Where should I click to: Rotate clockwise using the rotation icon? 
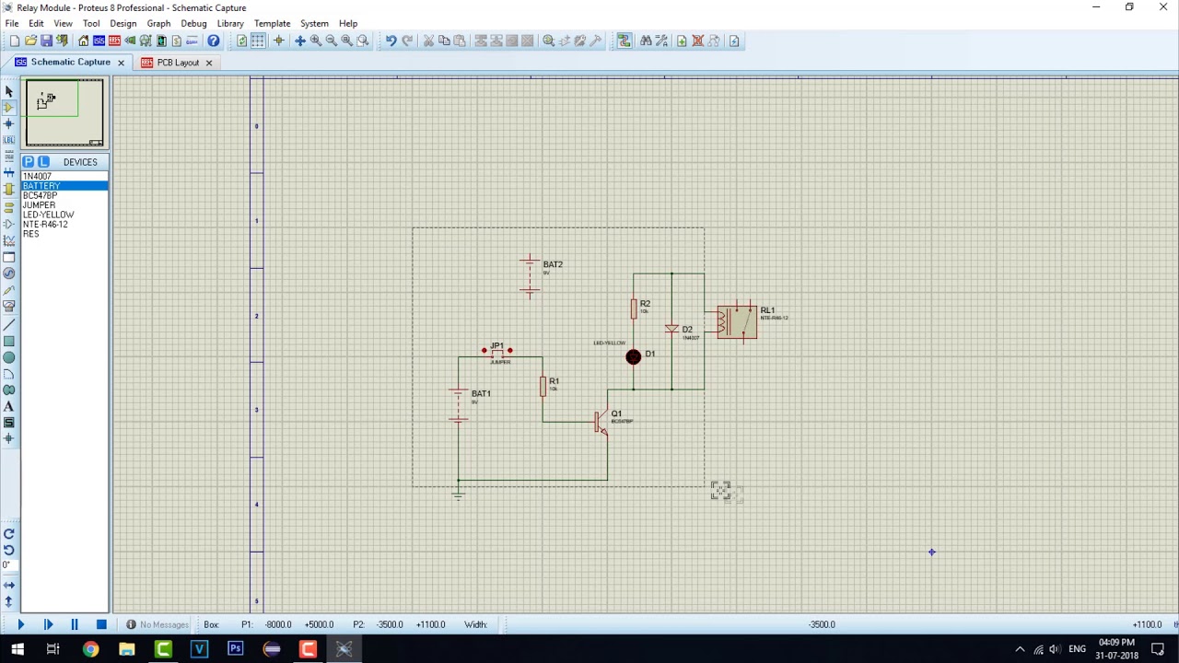coord(9,534)
